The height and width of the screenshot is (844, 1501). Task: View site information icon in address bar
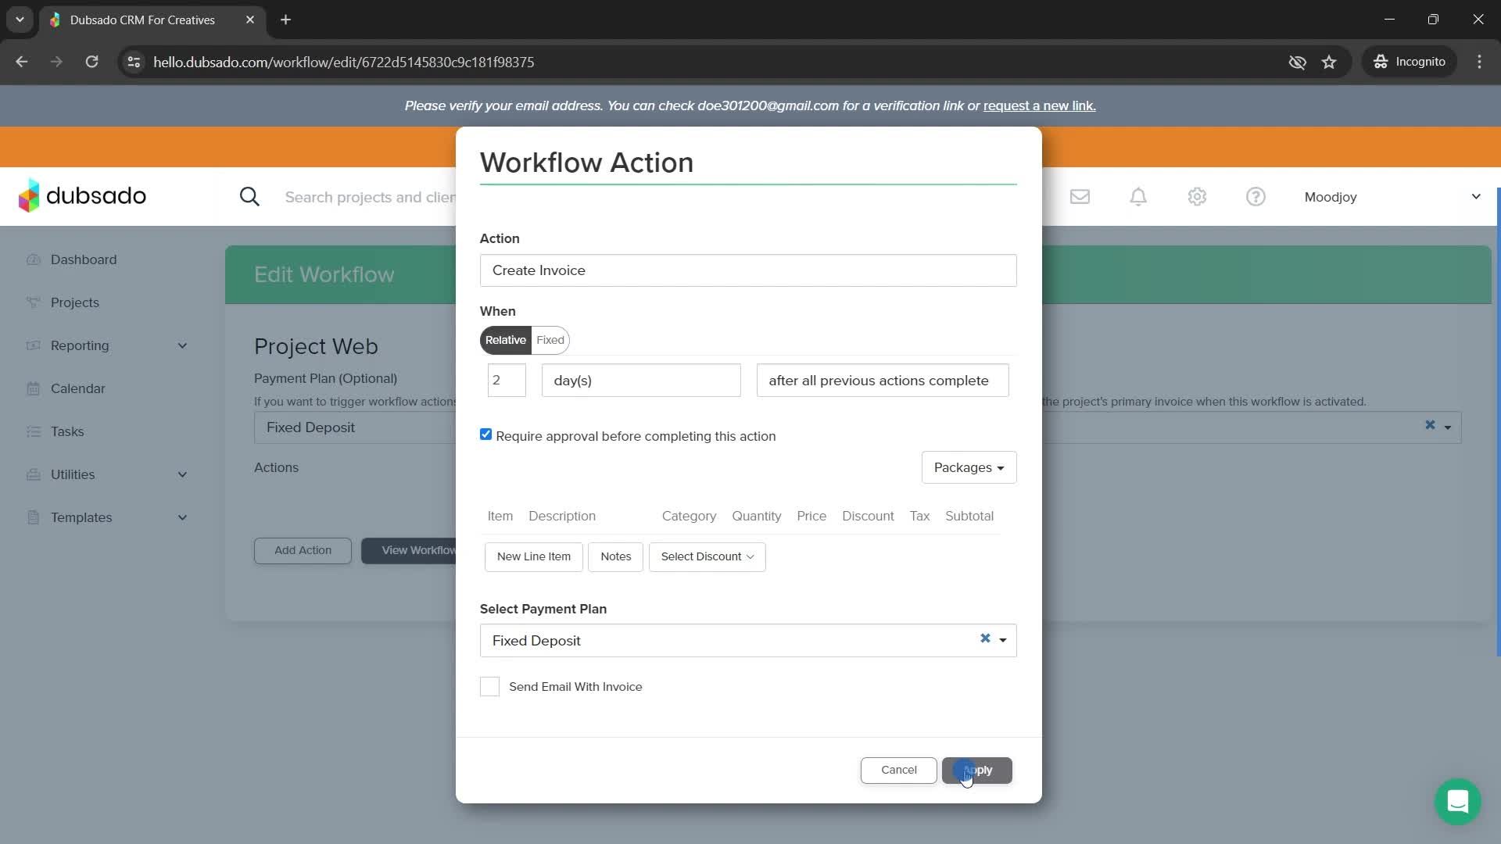click(x=134, y=62)
